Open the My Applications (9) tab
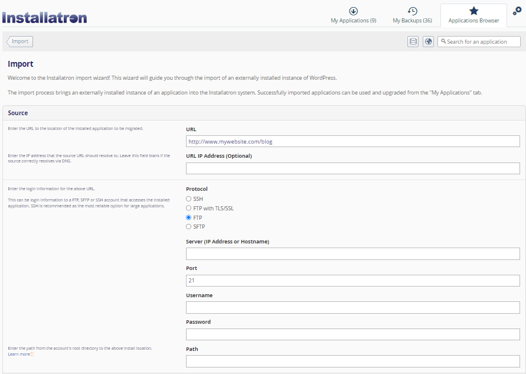This screenshot has width=526, height=374. point(353,15)
